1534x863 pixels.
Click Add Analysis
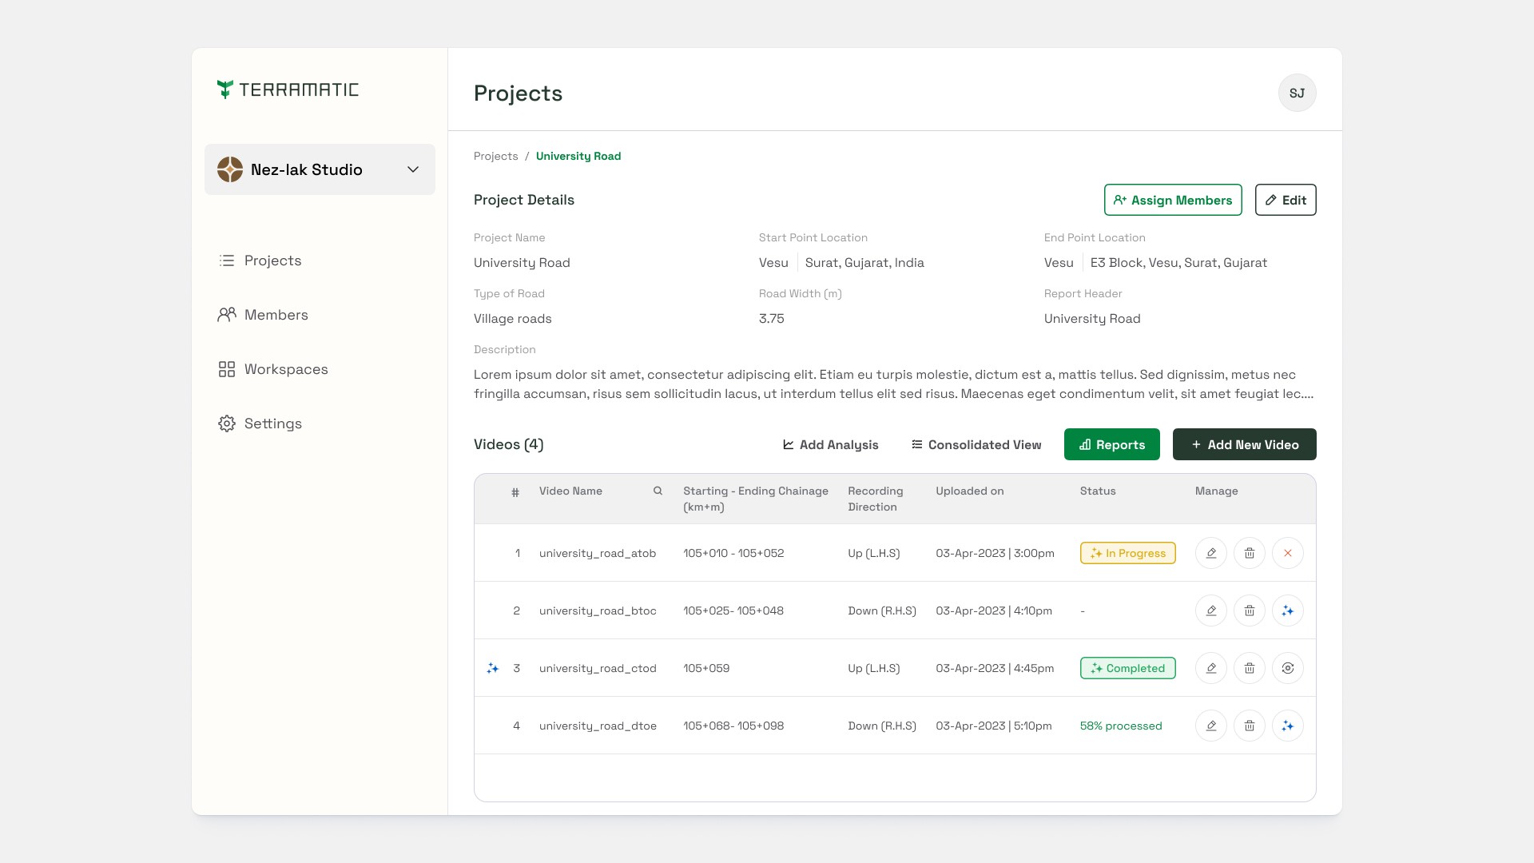click(x=830, y=444)
